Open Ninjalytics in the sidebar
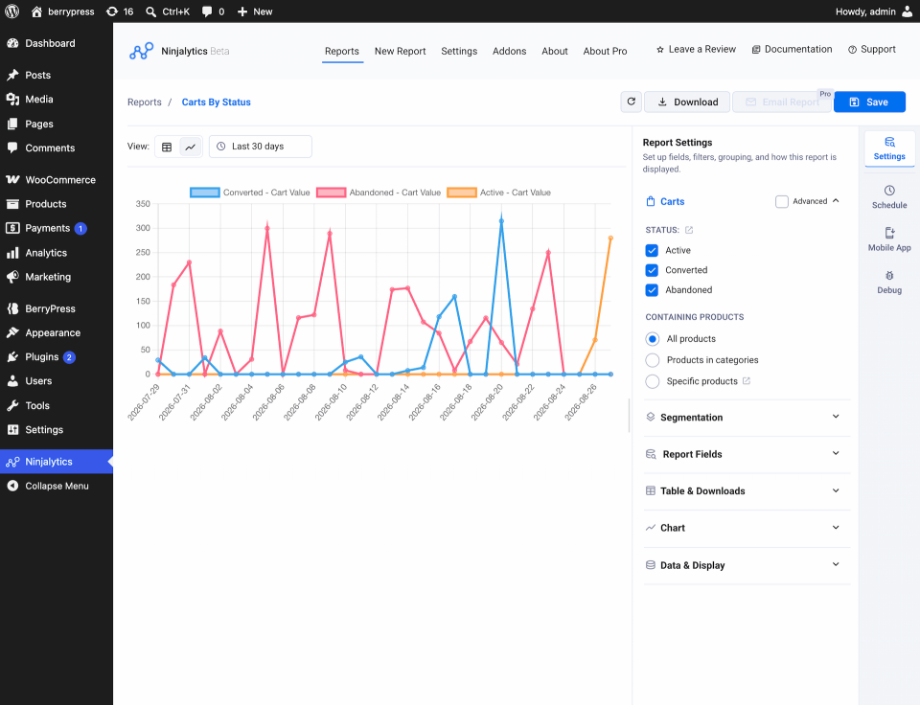Viewport: 920px width, 705px height. tap(57, 462)
